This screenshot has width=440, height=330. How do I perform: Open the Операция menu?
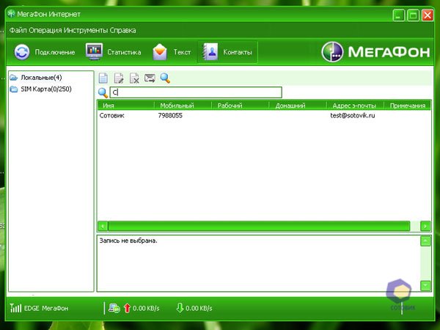coord(45,30)
